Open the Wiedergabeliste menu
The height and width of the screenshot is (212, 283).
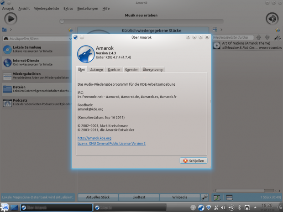click(x=47, y=9)
